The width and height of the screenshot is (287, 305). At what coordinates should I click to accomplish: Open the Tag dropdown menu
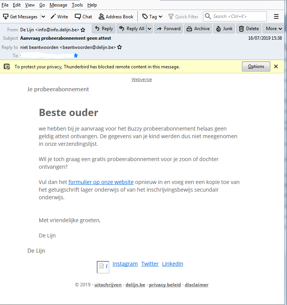pyautogui.click(x=152, y=17)
